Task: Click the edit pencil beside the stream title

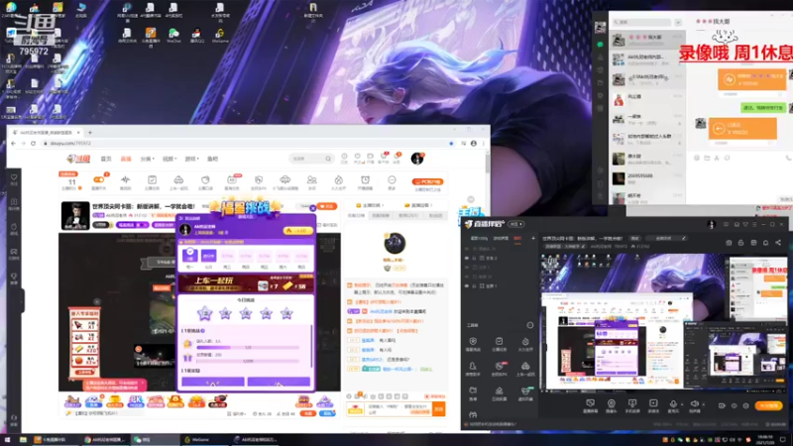Action: tap(684, 238)
